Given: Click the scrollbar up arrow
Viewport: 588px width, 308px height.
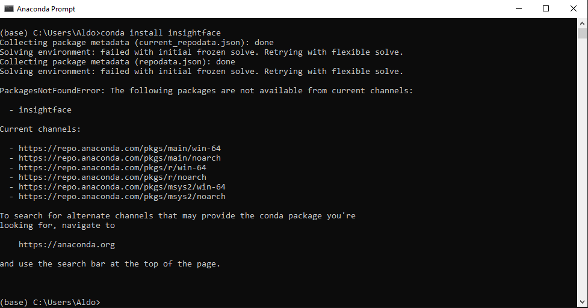Looking at the screenshot, I should tap(582, 23).
